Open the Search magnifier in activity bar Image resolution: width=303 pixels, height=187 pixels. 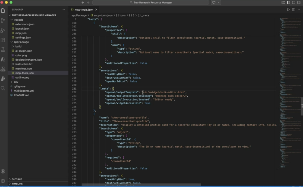pyautogui.click(x=3, y=88)
